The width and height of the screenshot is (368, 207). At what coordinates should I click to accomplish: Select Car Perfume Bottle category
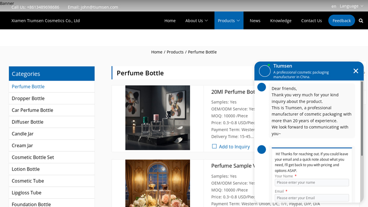(x=52, y=110)
